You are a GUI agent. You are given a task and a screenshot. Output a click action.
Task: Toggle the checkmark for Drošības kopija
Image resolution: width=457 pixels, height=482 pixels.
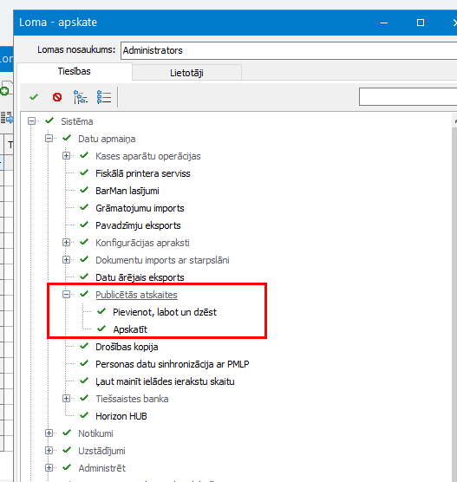pos(84,346)
